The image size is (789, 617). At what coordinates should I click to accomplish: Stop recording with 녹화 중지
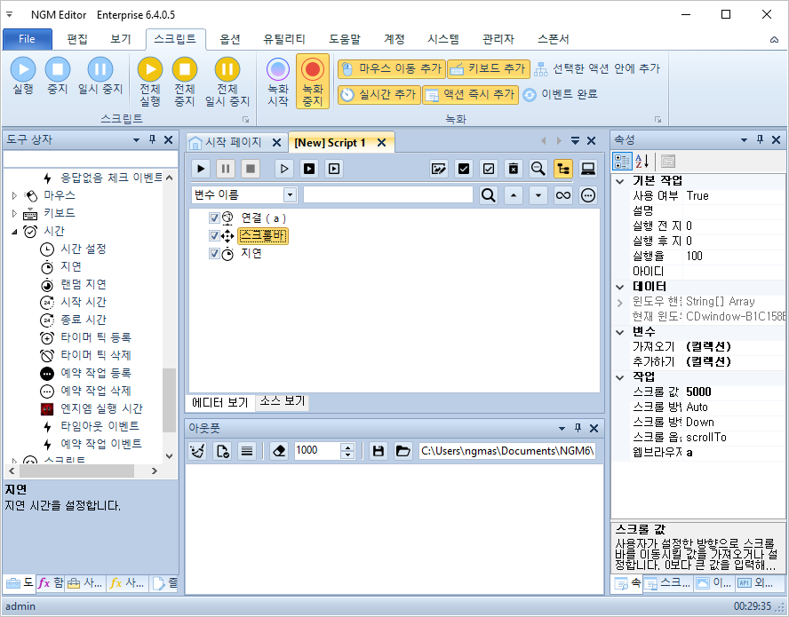[x=313, y=82]
